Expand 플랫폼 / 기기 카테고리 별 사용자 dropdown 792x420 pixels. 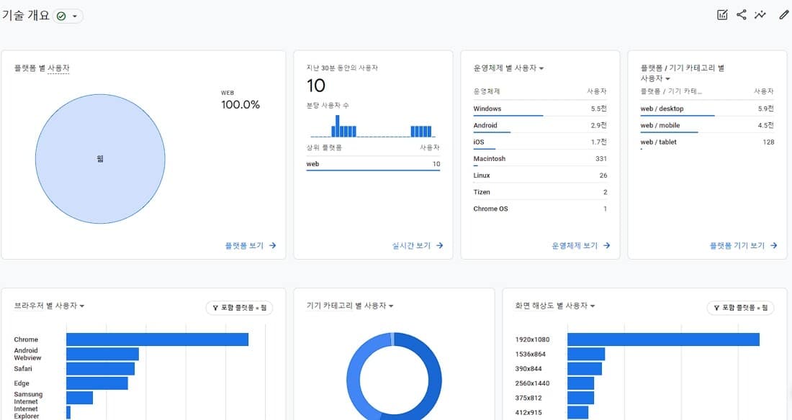click(x=667, y=79)
